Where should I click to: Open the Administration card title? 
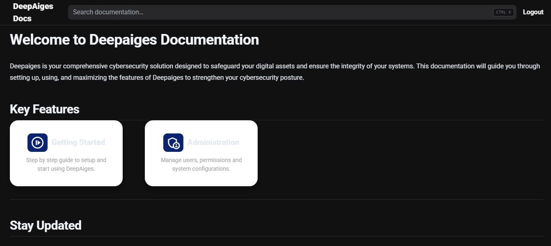point(213,142)
